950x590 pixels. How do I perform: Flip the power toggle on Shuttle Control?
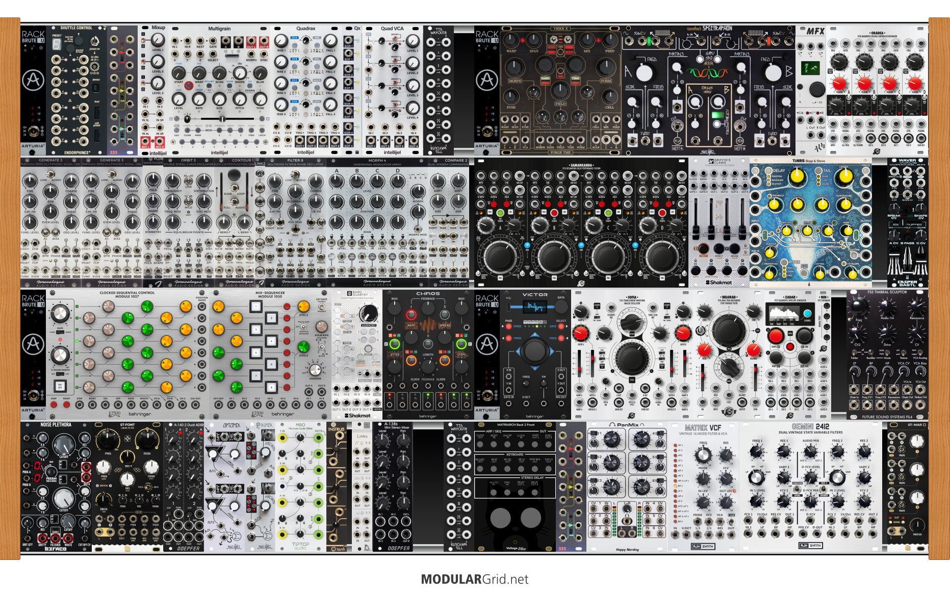tap(94, 41)
